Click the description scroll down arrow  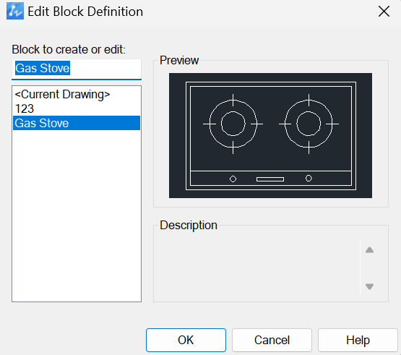coord(369,286)
